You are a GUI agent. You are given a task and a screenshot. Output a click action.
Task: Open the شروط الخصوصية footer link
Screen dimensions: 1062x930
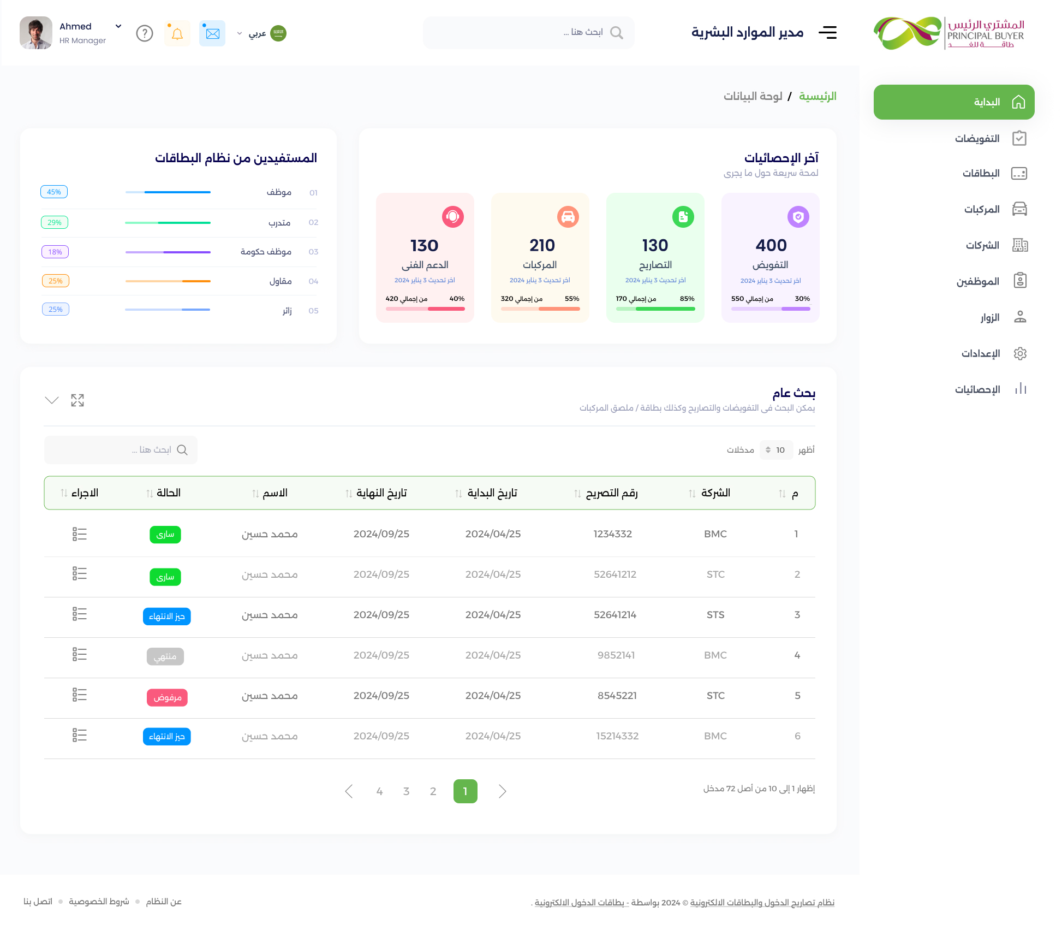point(99,902)
